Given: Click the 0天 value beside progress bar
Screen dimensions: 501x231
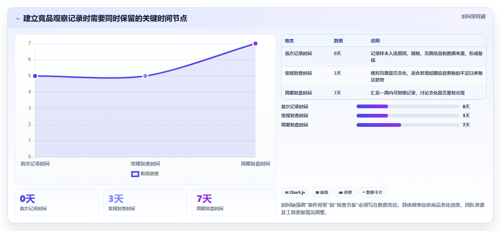Looking at the screenshot, I should [466, 107].
